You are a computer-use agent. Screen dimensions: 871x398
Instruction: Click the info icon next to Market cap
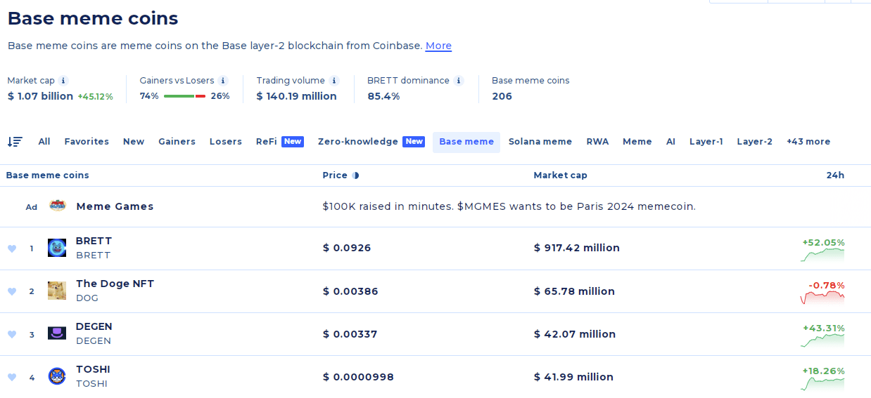63,81
